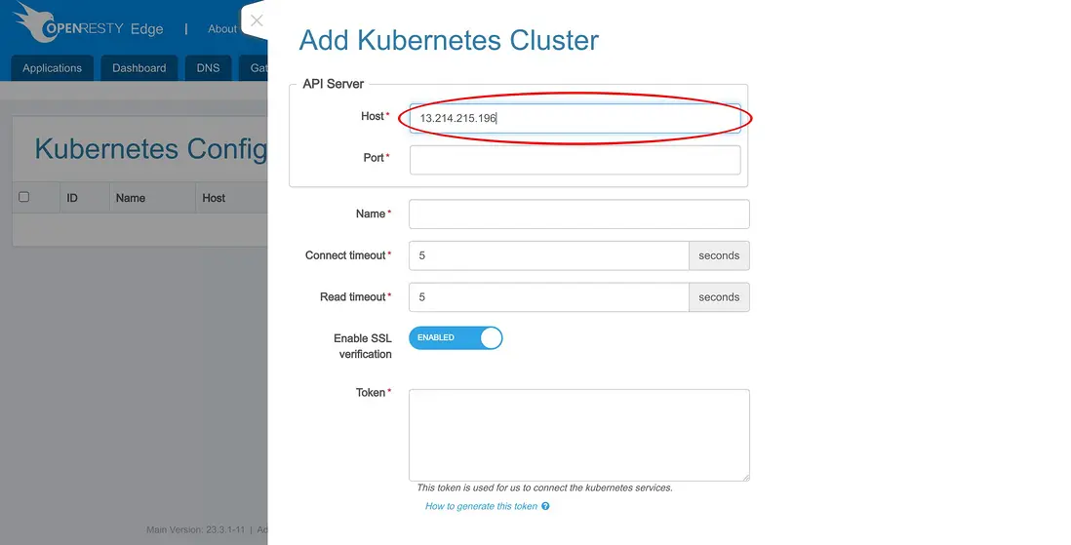
Task: Open the About menu item
Action: 222,29
